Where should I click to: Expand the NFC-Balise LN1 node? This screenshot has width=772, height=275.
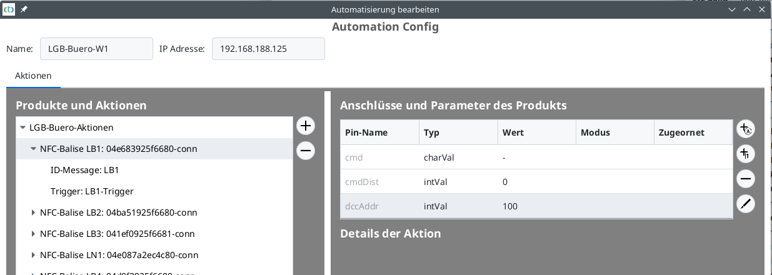click(x=34, y=255)
